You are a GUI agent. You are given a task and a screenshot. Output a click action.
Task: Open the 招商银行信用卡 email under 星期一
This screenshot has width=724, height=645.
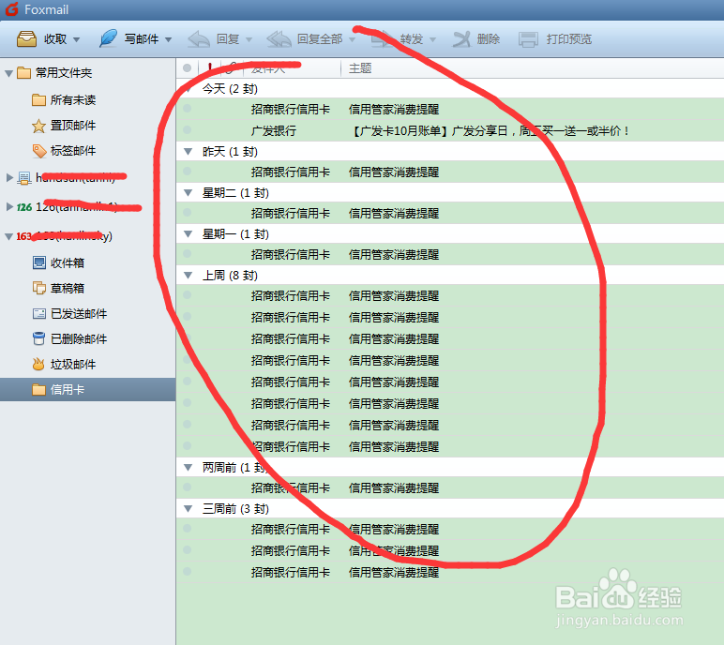291,254
